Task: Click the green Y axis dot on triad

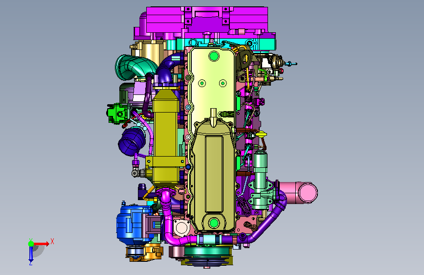Action: tap(31, 244)
